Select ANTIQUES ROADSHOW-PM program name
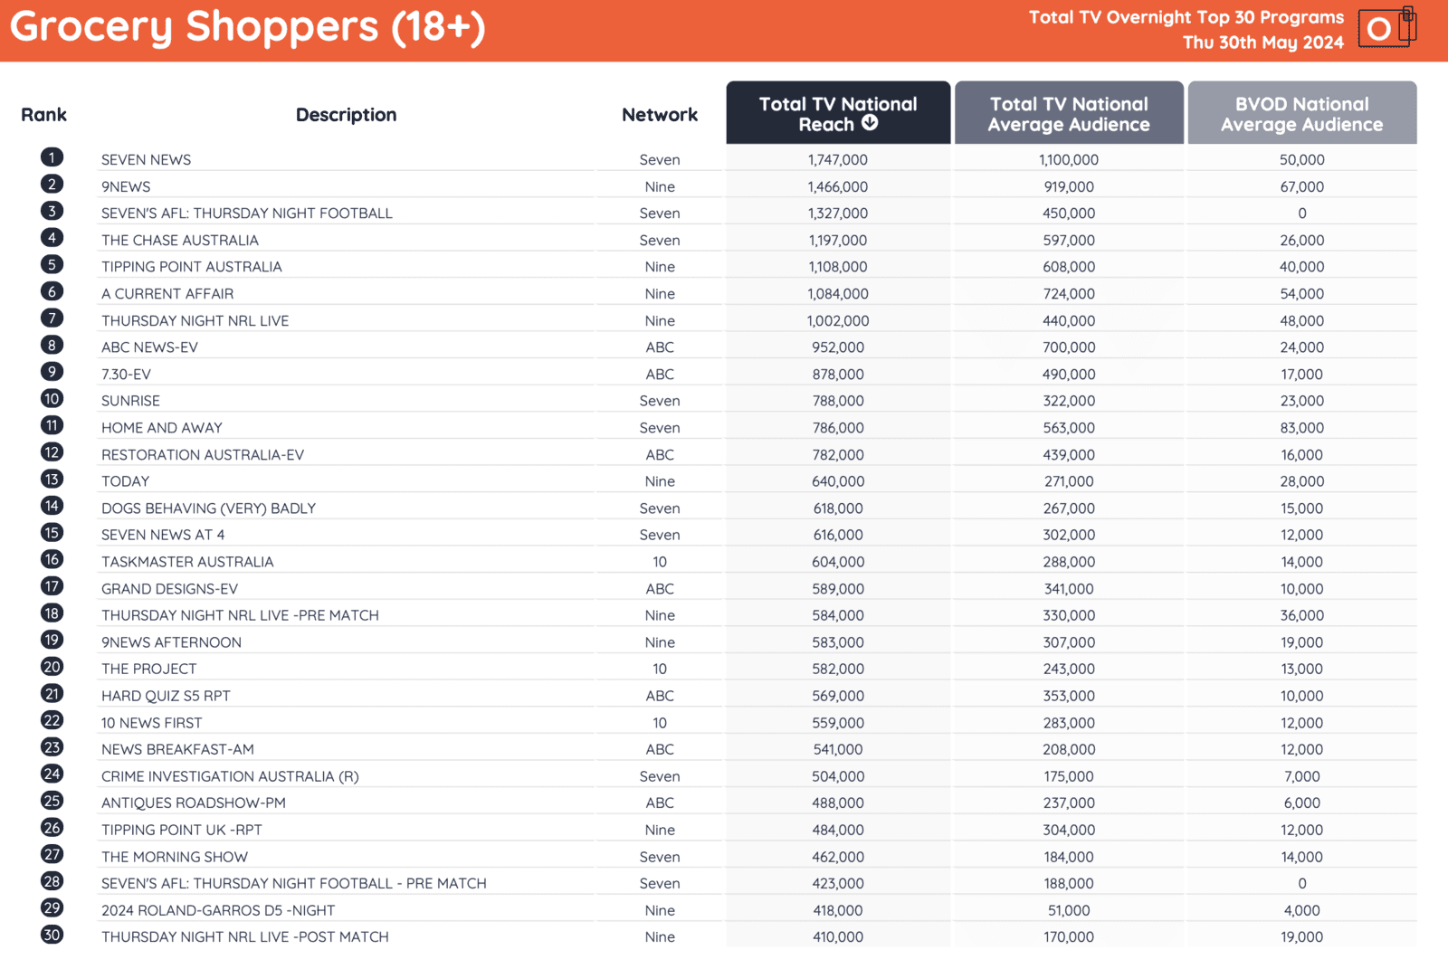This screenshot has width=1448, height=969. (x=194, y=803)
